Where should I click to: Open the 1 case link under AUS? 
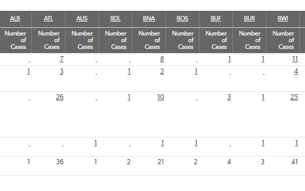pos(95,143)
